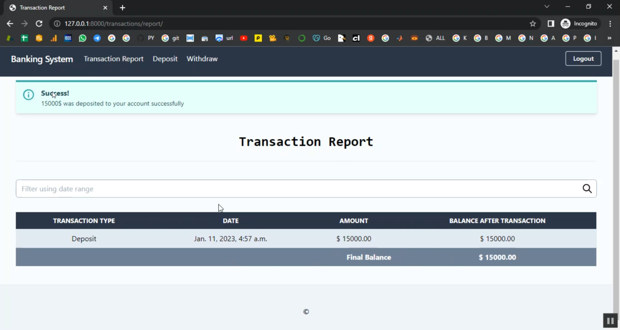Show more bookmarks with the double chevron
Viewport: 620px width, 330px height.
coord(609,38)
